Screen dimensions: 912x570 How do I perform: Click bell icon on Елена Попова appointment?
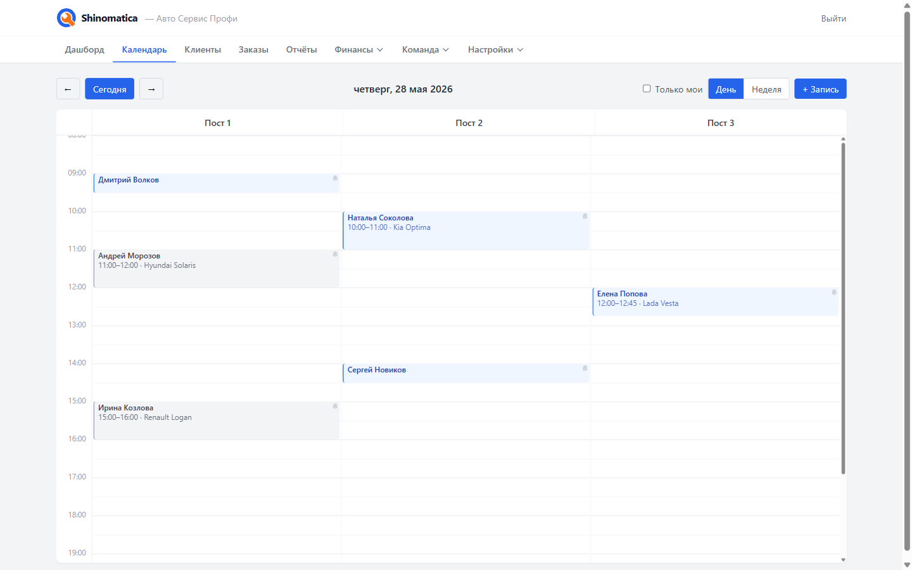coord(834,293)
